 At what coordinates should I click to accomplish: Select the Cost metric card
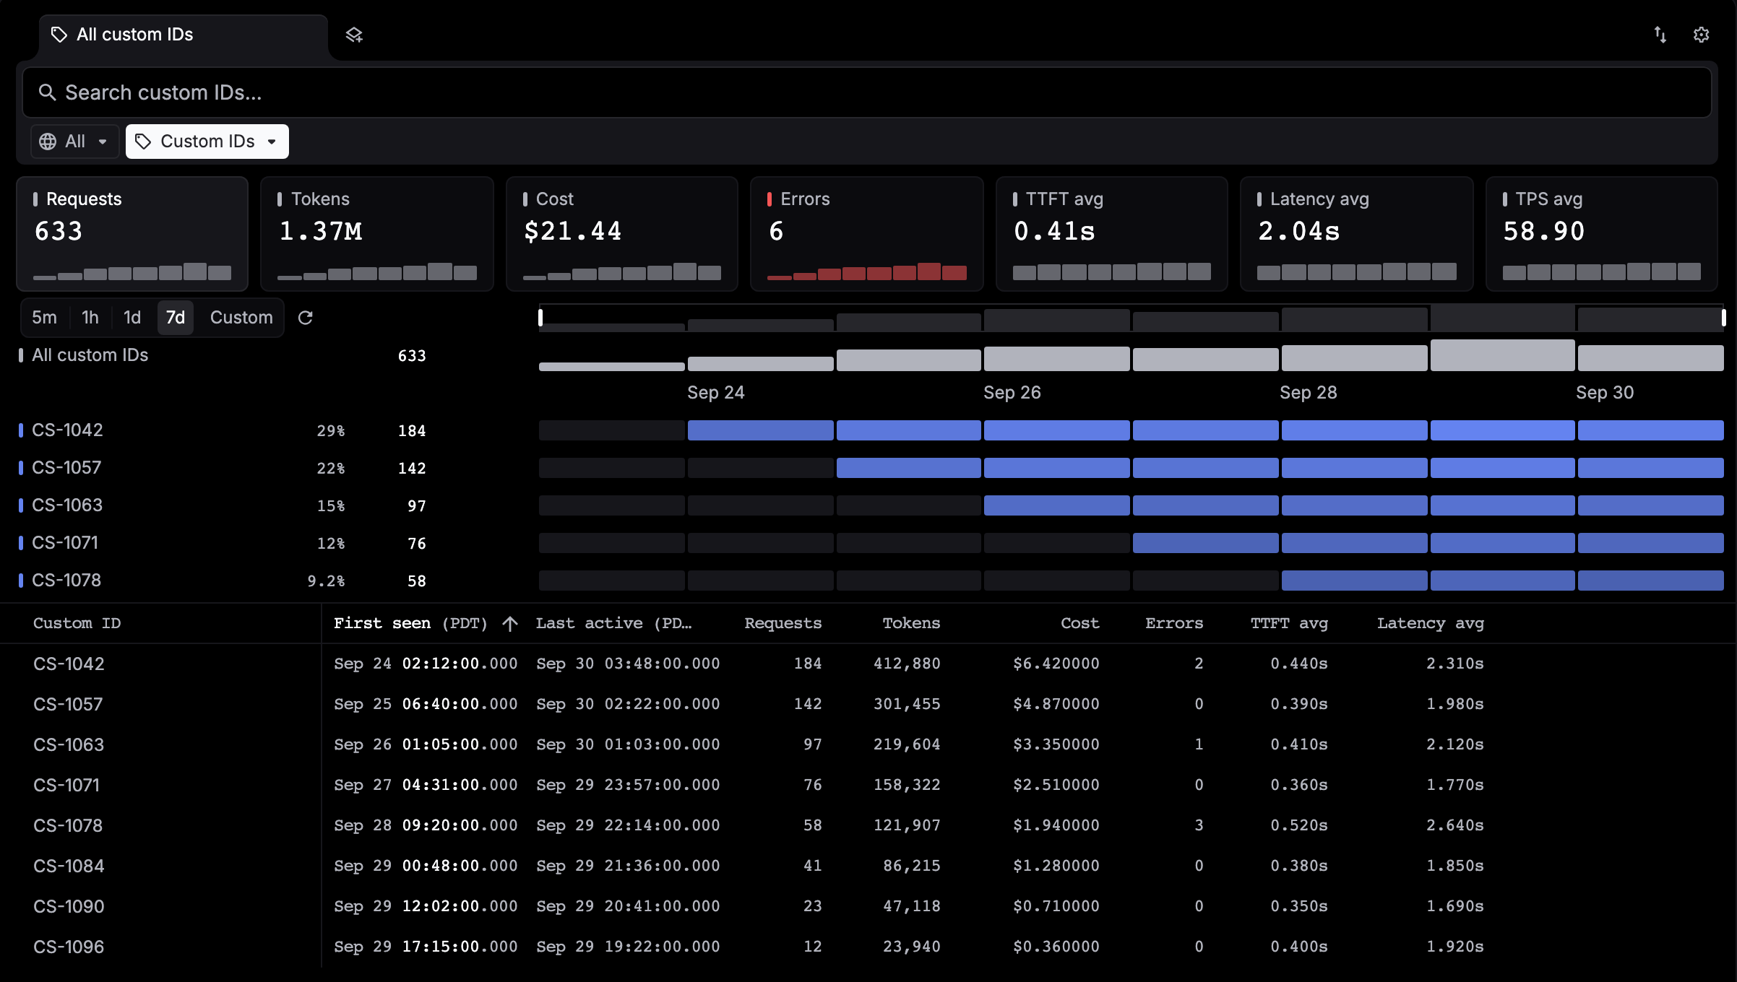click(622, 234)
